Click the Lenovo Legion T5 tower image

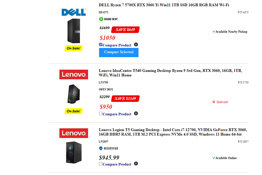(x=74, y=152)
